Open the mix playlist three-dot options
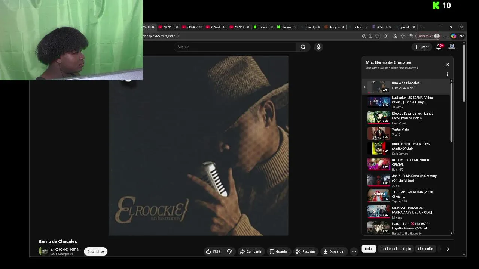The image size is (479, 269). [447, 74]
